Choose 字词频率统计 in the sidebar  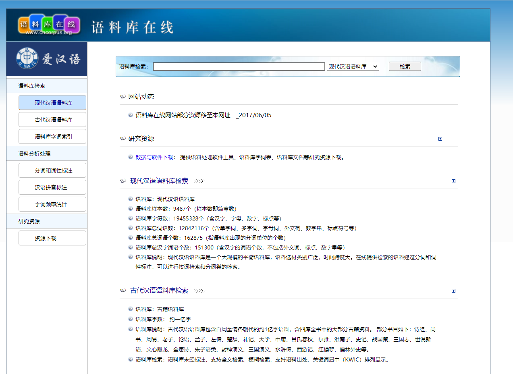pyautogui.click(x=52, y=204)
